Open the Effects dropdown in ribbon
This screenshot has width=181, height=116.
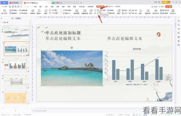103,10
